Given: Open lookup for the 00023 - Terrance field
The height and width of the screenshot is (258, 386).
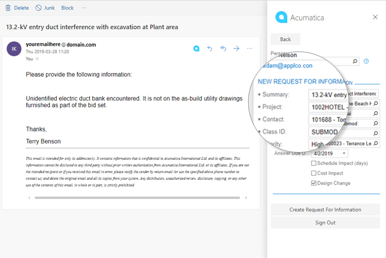Looking at the screenshot, I should click(x=376, y=143).
